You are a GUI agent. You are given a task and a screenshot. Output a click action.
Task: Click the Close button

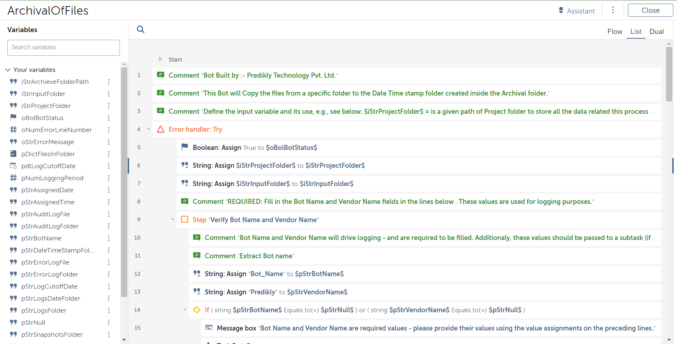tap(650, 10)
